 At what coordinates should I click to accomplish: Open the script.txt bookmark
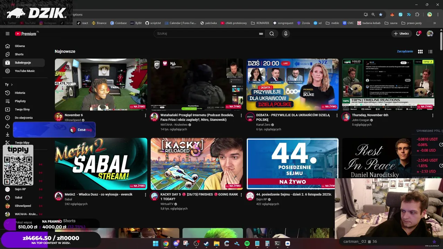tap(153, 23)
